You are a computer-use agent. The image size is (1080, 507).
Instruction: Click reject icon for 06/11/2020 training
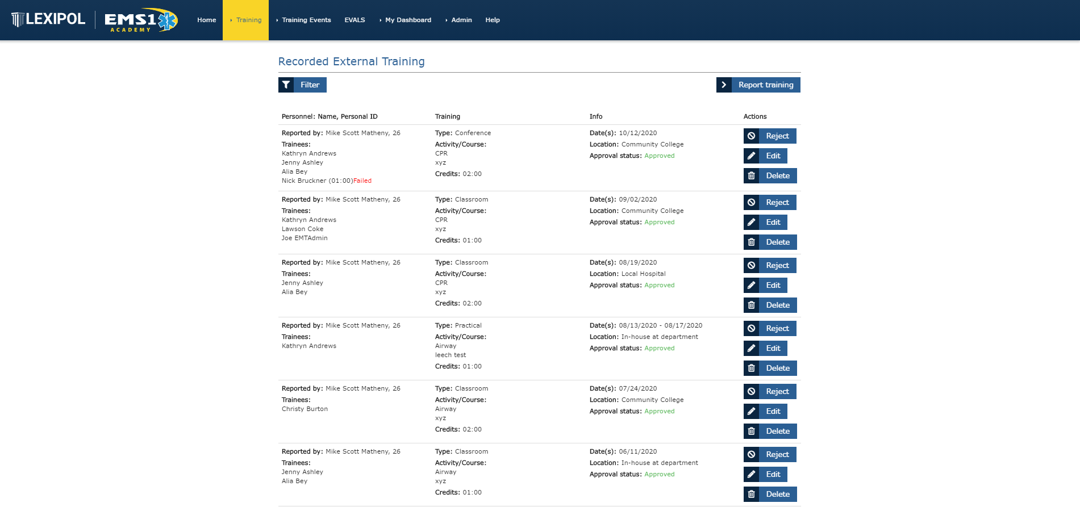pos(751,454)
